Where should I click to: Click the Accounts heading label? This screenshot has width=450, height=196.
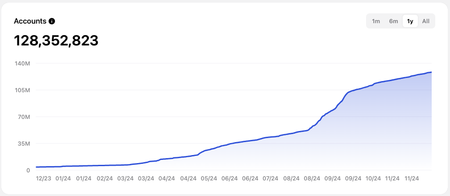click(30, 21)
